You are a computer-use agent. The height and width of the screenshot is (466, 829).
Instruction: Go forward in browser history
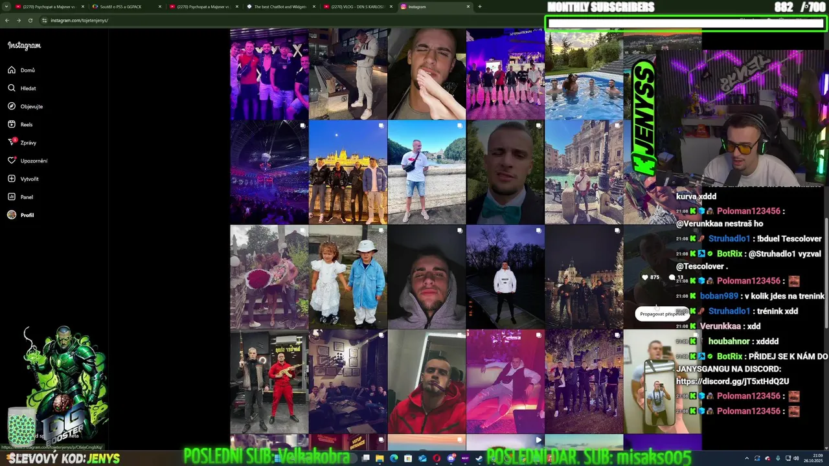pyautogui.click(x=18, y=20)
